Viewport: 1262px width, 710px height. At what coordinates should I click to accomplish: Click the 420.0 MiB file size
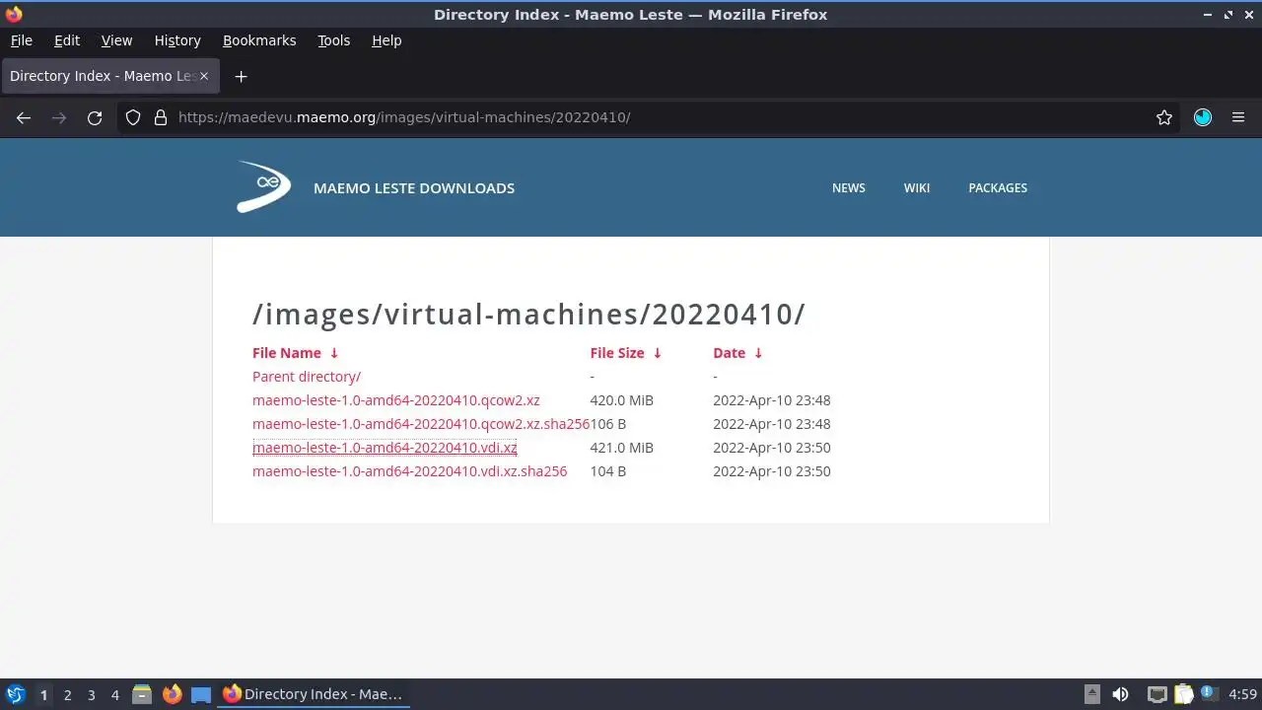coord(622,400)
